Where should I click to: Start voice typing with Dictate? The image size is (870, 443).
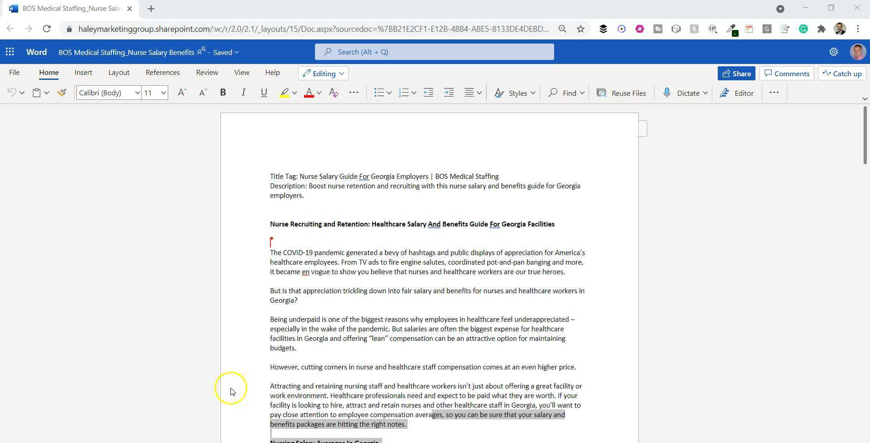pos(684,93)
